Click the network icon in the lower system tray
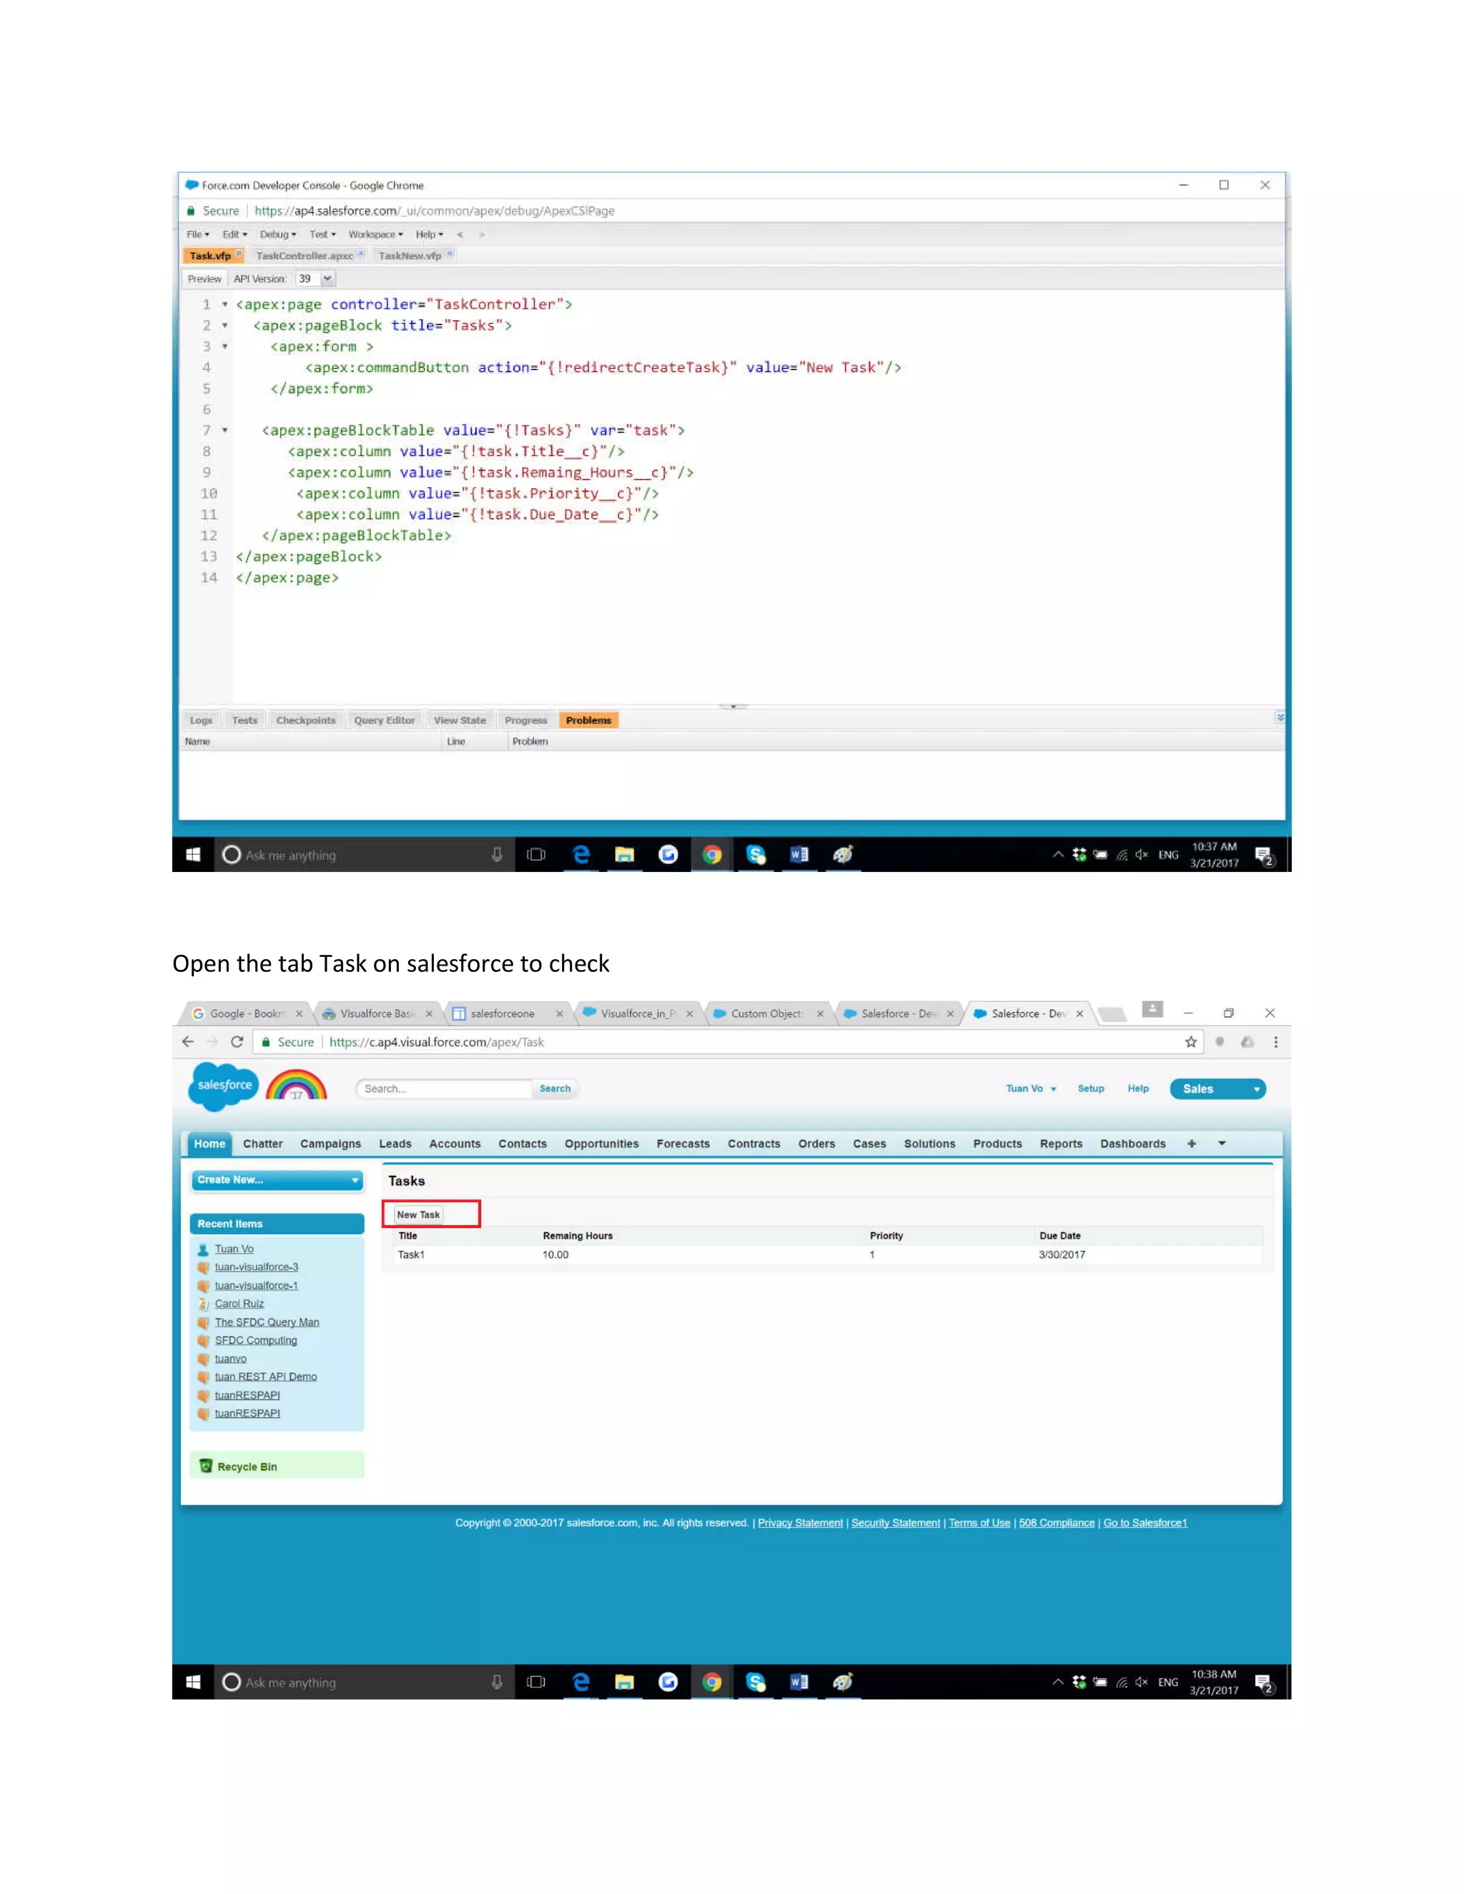1464x1894 pixels. point(1122,1682)
